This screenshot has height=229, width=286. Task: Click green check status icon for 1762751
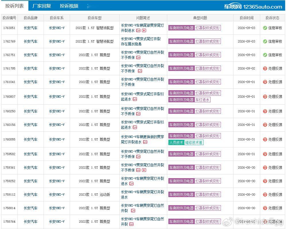click(x=265, y=55)
